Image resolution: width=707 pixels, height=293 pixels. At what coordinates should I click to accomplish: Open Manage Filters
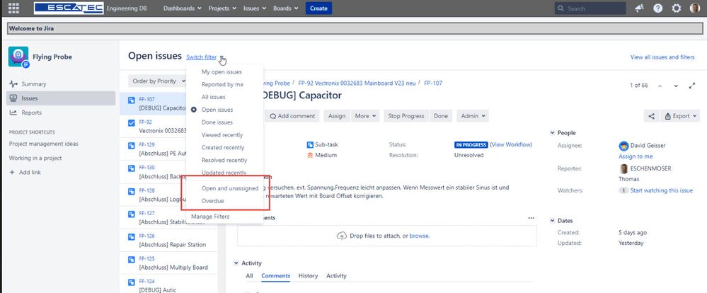coord(210,217)
